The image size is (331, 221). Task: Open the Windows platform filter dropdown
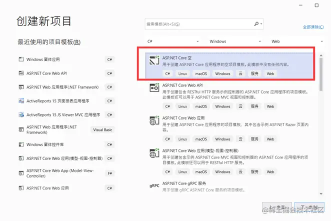click(x=235, y=41)
